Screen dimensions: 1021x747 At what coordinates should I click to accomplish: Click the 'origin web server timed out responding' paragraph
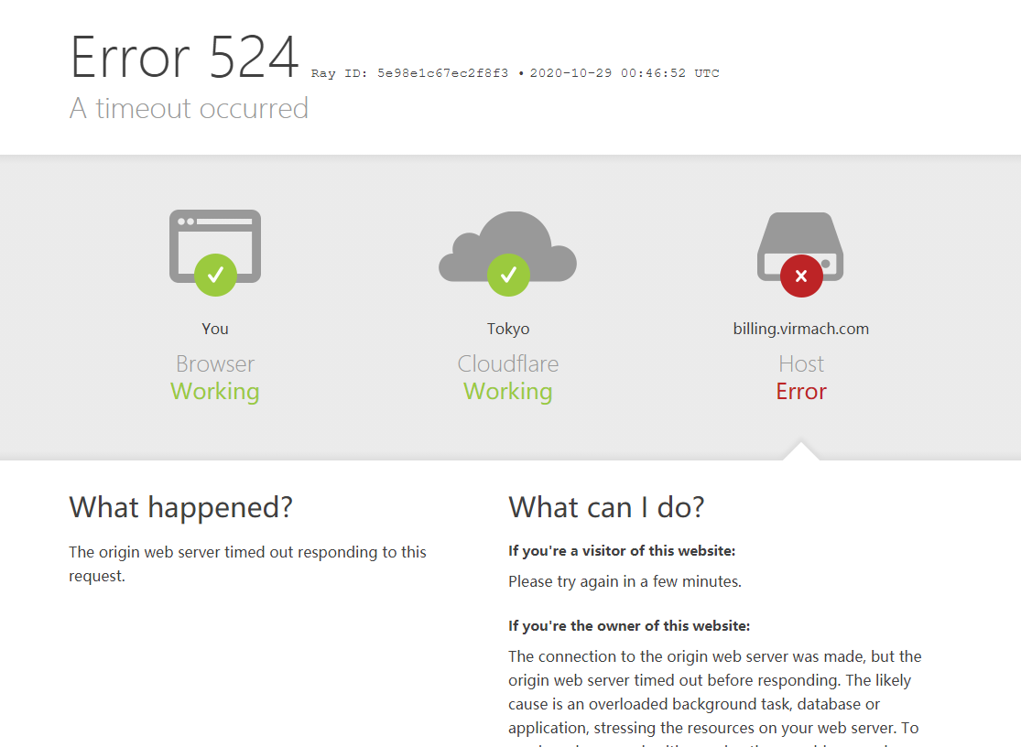(247, 564)
